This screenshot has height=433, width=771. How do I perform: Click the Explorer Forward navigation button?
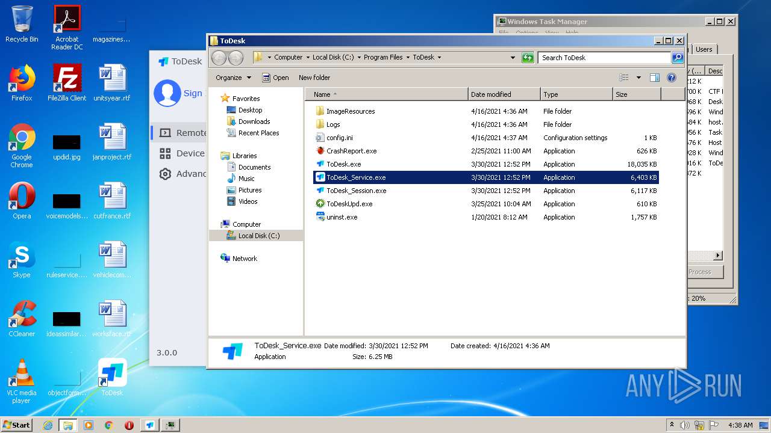[x=236, y=58]
